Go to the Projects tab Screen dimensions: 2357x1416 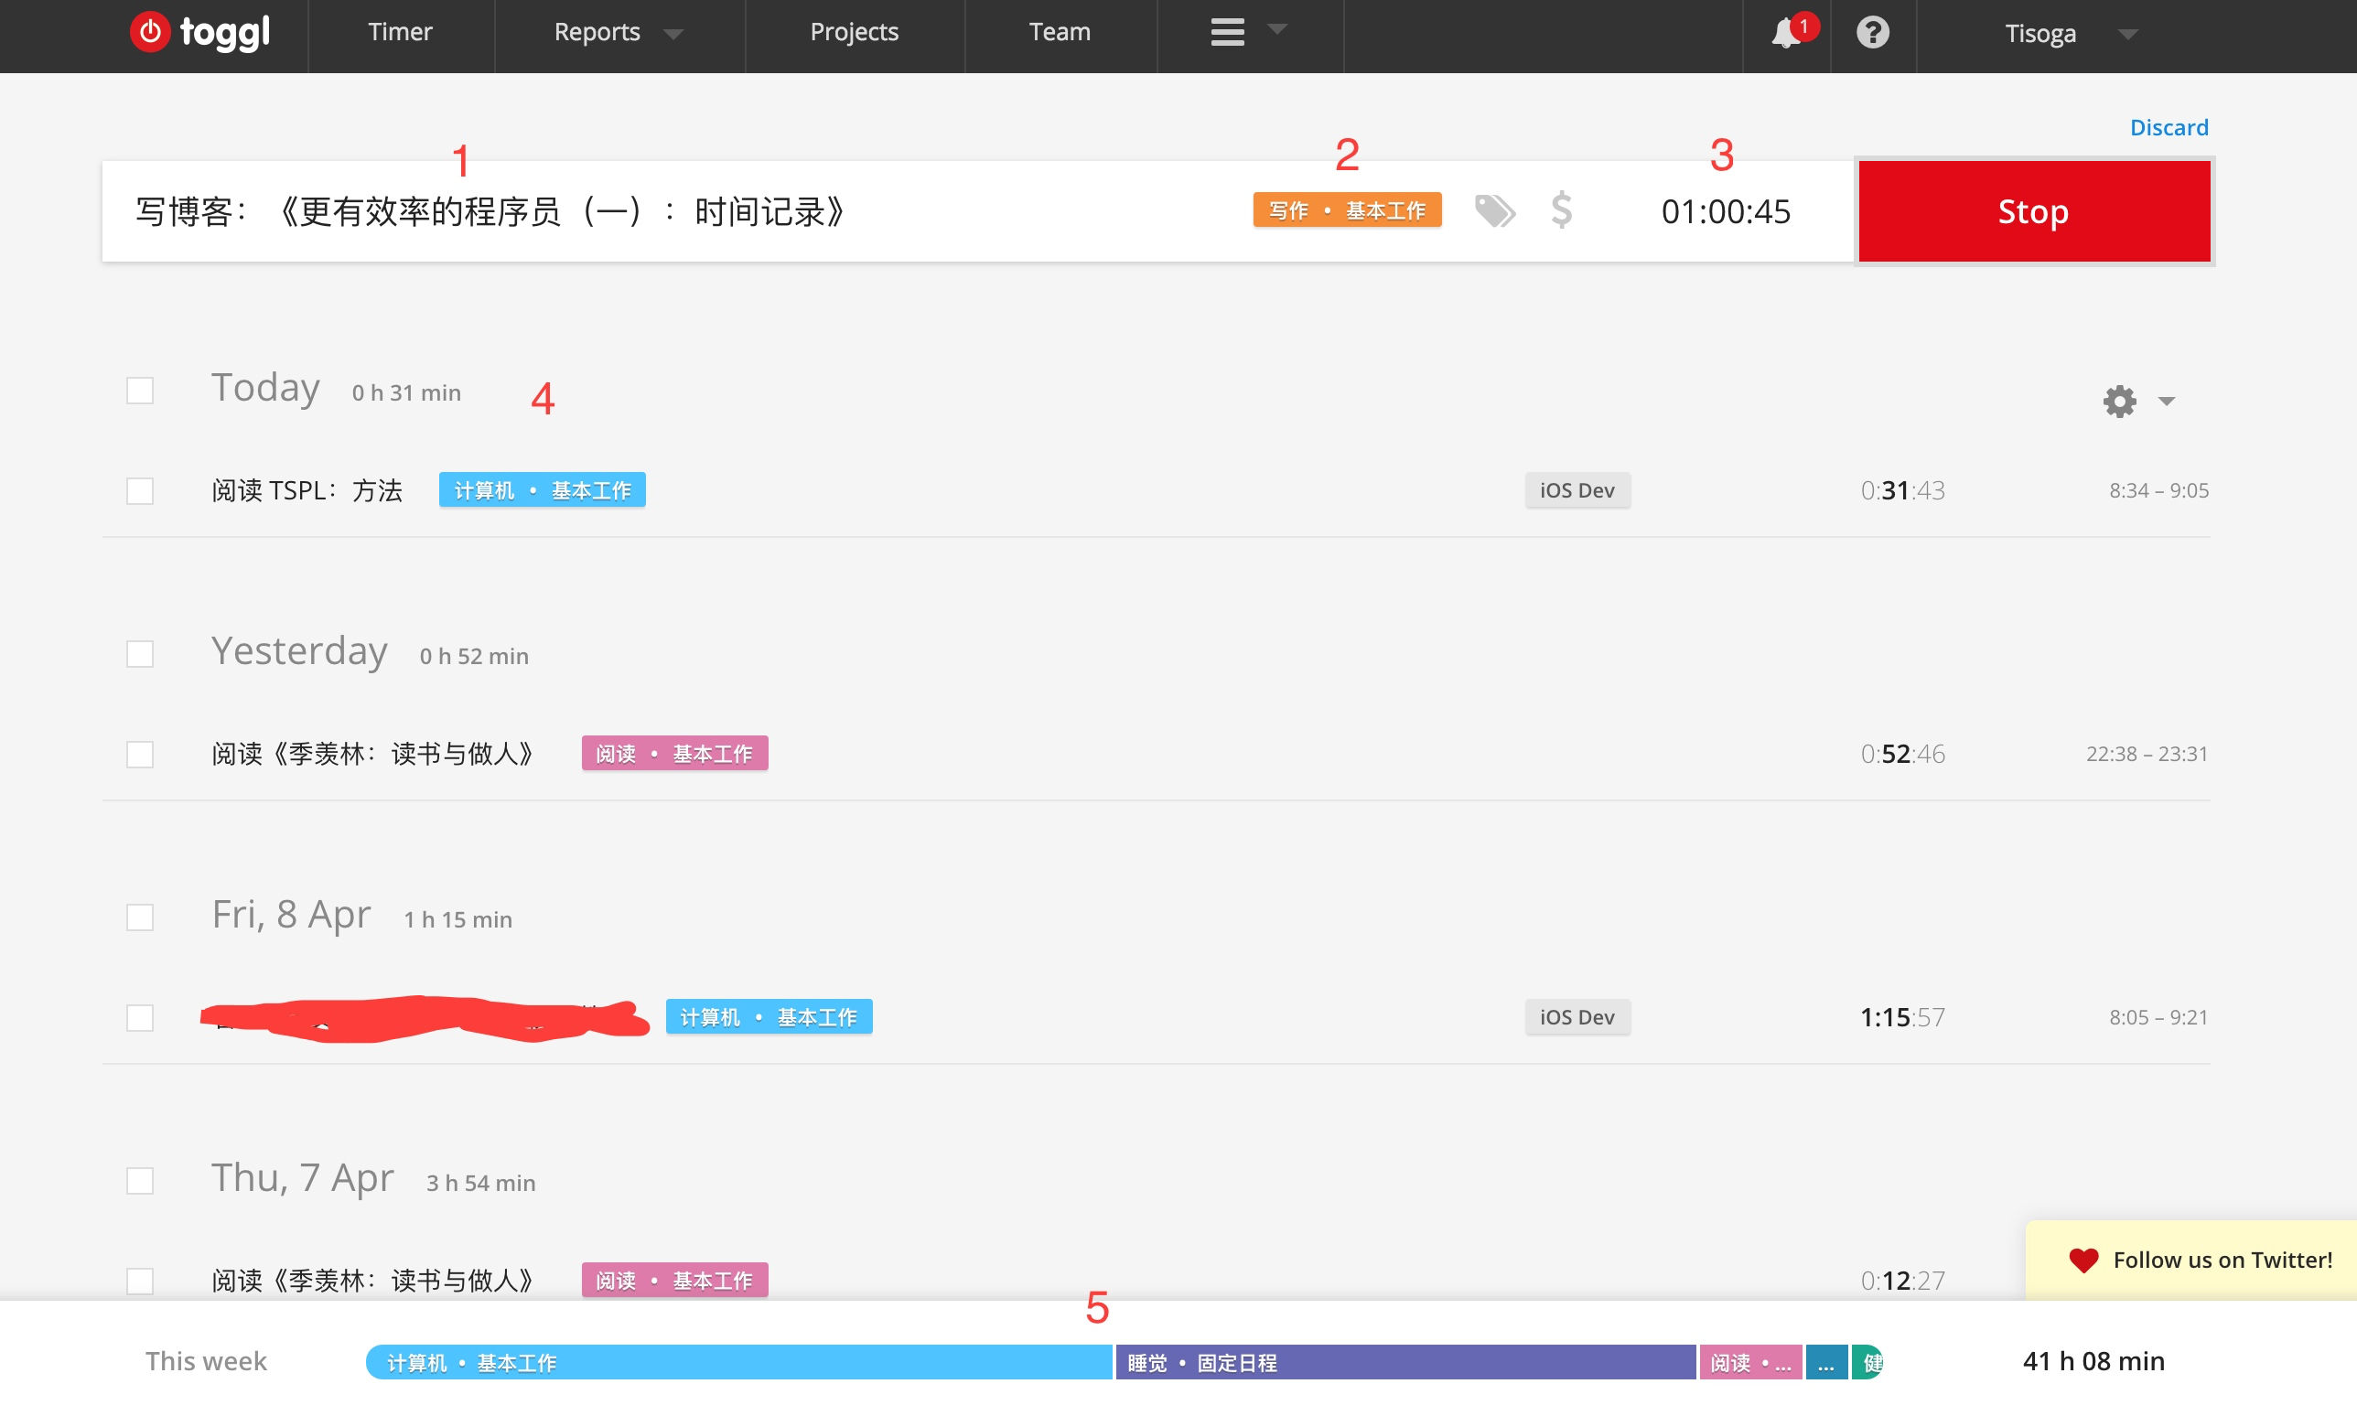pyautogui.click(x=854, y=32)
